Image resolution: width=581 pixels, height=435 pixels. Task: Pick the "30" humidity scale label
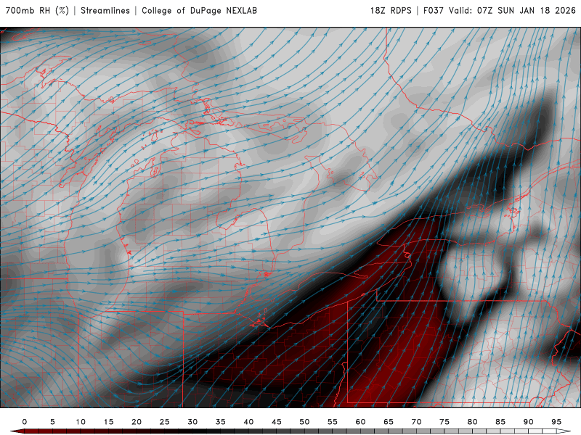coord(192,422)
